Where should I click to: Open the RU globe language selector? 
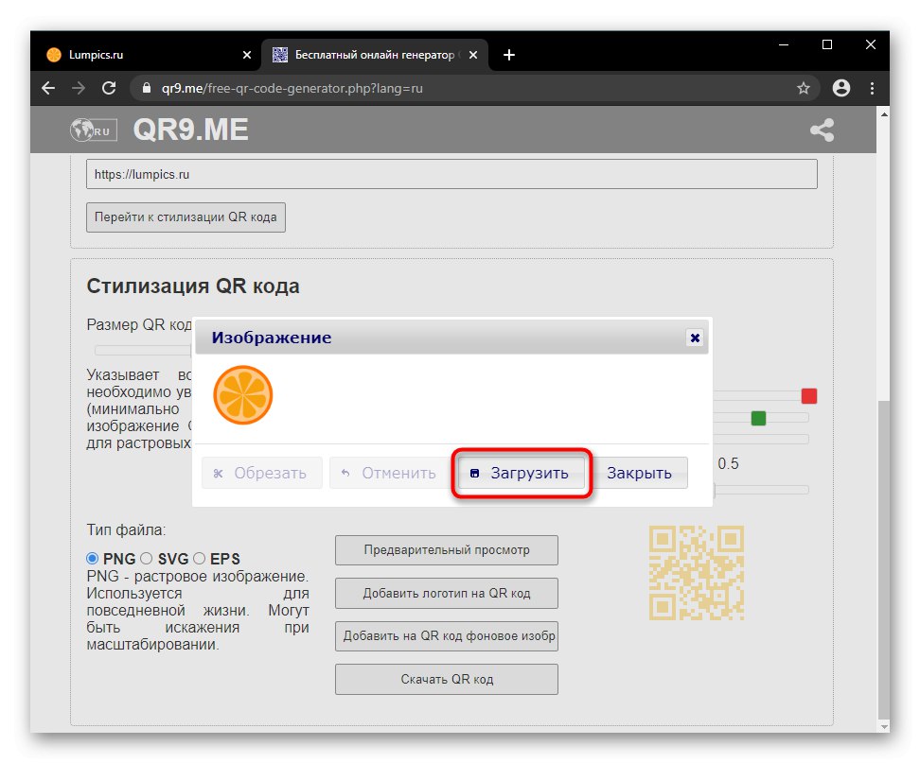coord(94,130)
